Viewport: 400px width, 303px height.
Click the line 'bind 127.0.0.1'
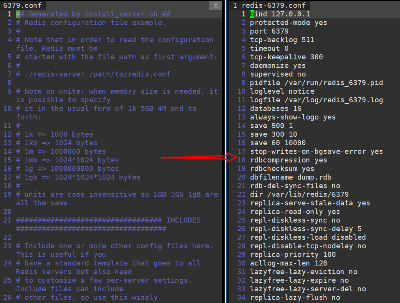click(x=280, y=14)
